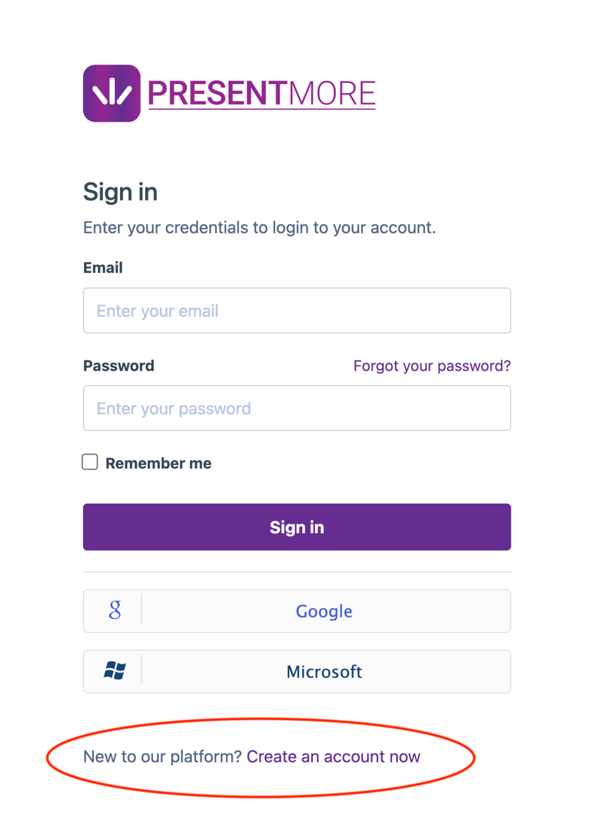Image resolution: width=615 pixels, height=838 pixels.
Task: Click the Sign in heading
Action: [121, 192]
